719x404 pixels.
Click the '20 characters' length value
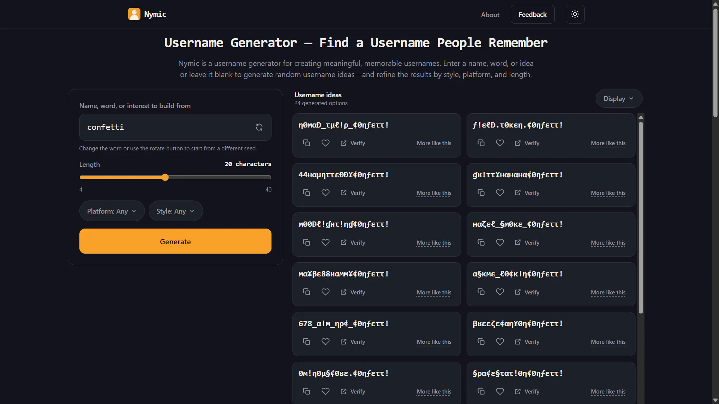point(248,164)
